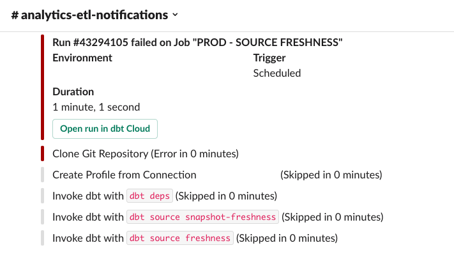Click the Clone Git Repository error step
The height and width of the screenshot is (259, 454).
point(146,153)
